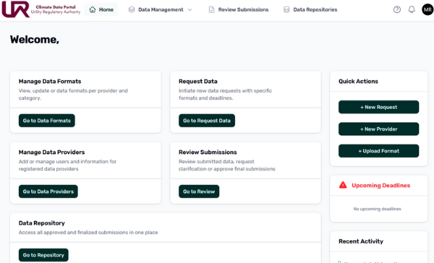This screenshot has width=434, height=263.
Task: Click the help question mark icon
Action: [397, 10]
